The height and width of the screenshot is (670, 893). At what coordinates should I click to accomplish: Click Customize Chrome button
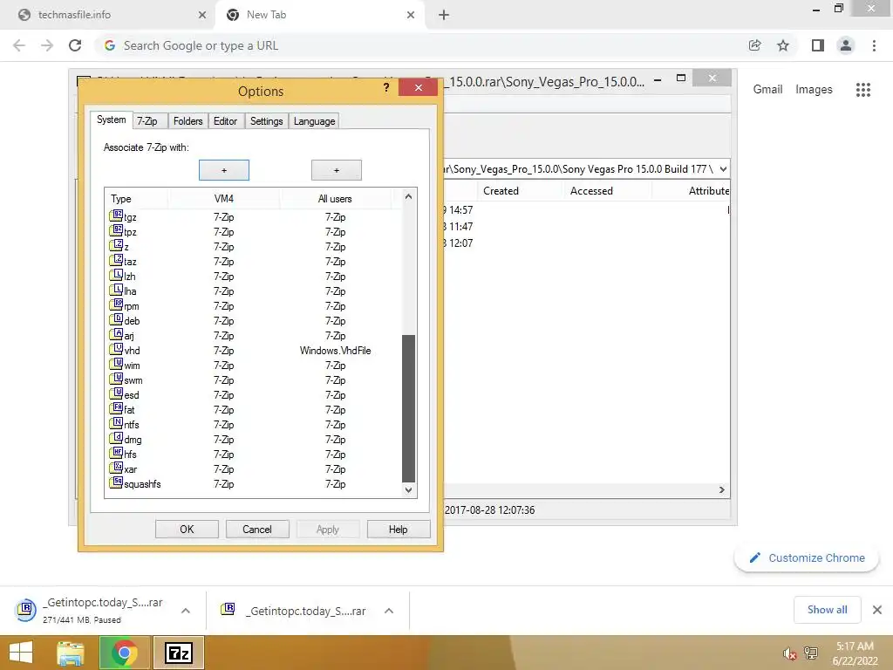(807, 557)
